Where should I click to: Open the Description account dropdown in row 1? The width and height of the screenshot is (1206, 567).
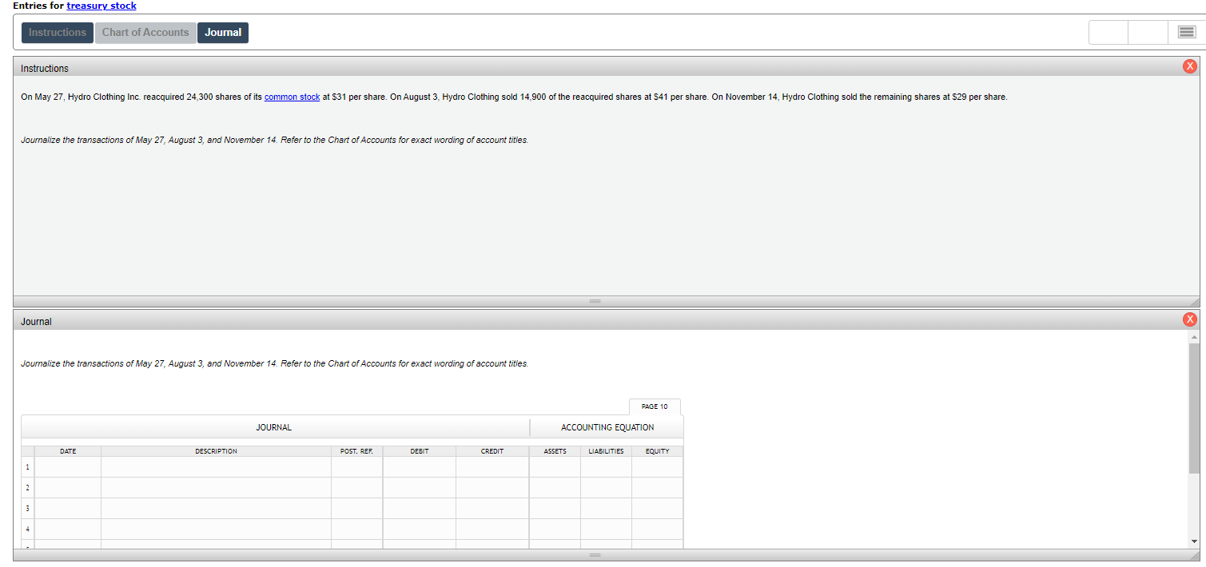(x=215, y=466)
